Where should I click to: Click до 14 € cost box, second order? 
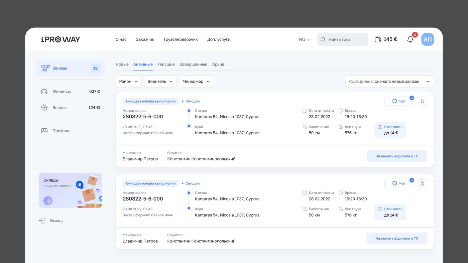point(390,212)
